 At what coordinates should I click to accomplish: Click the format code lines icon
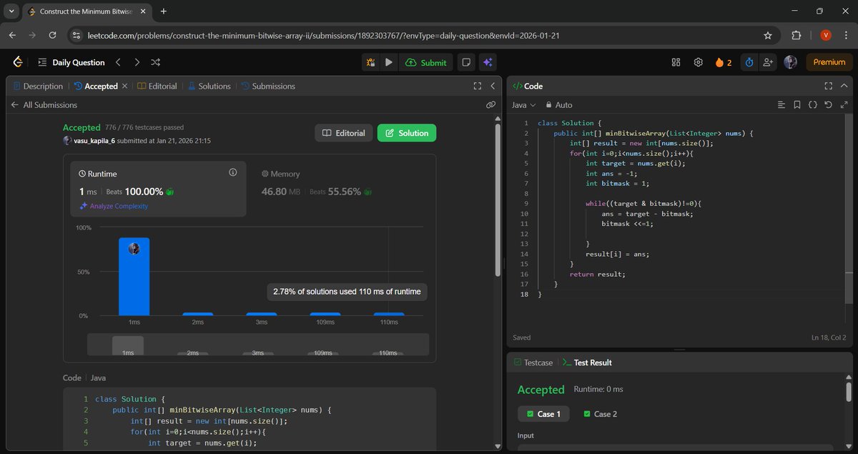781,105
